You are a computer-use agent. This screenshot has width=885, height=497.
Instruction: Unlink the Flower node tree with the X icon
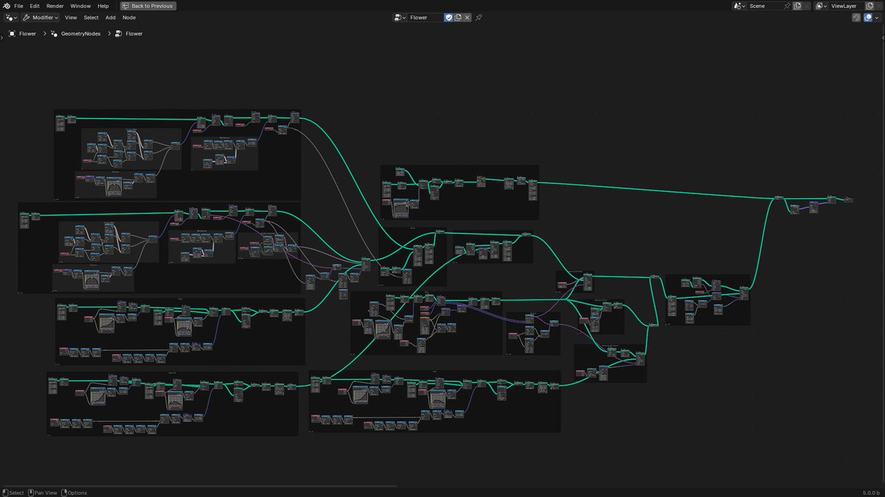click(x=468, y=17)
